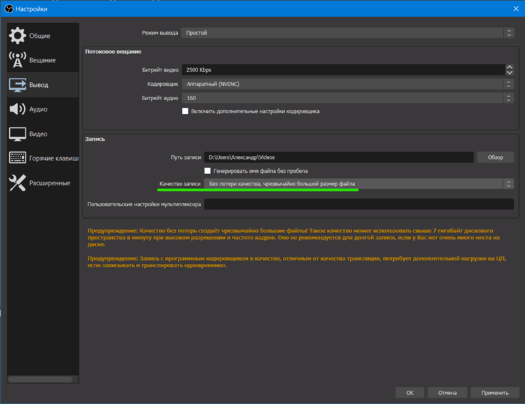The height and width of the screenshot is (404, 525).
Task: Open the Горячие клавиши keyboard icon
Action: (18, 158)
